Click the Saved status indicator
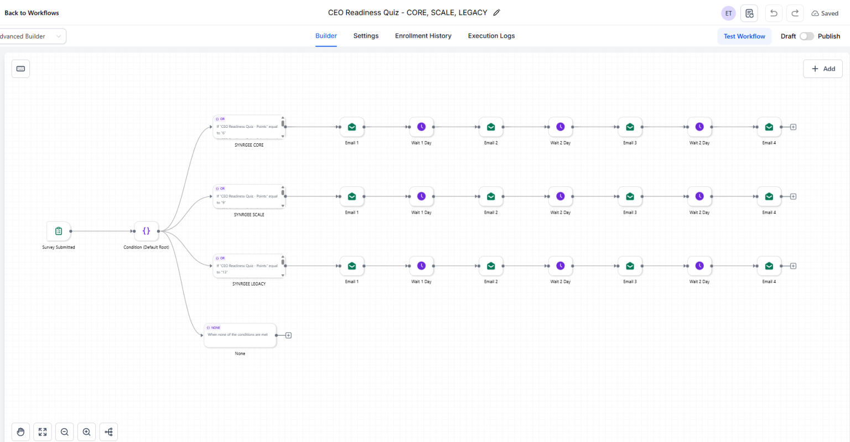The width and height of the screenshot is (850, 442). pyautogui.click(x=825, y=13)
